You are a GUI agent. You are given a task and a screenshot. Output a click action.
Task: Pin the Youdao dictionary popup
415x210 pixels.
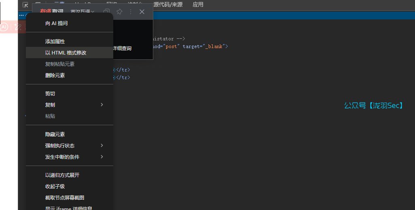coord(119,12)
